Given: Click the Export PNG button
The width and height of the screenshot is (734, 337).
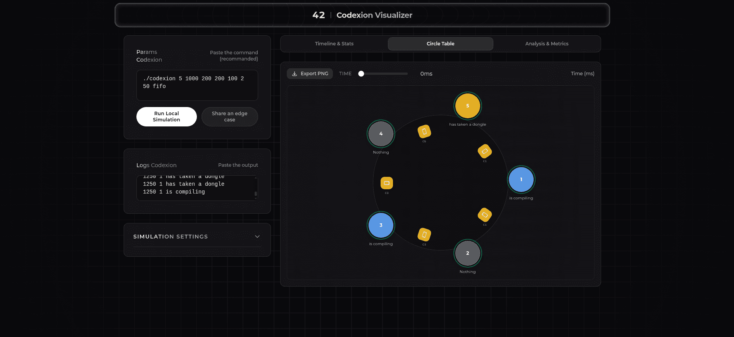Looking at the screenshot, I should coord(310,74).
